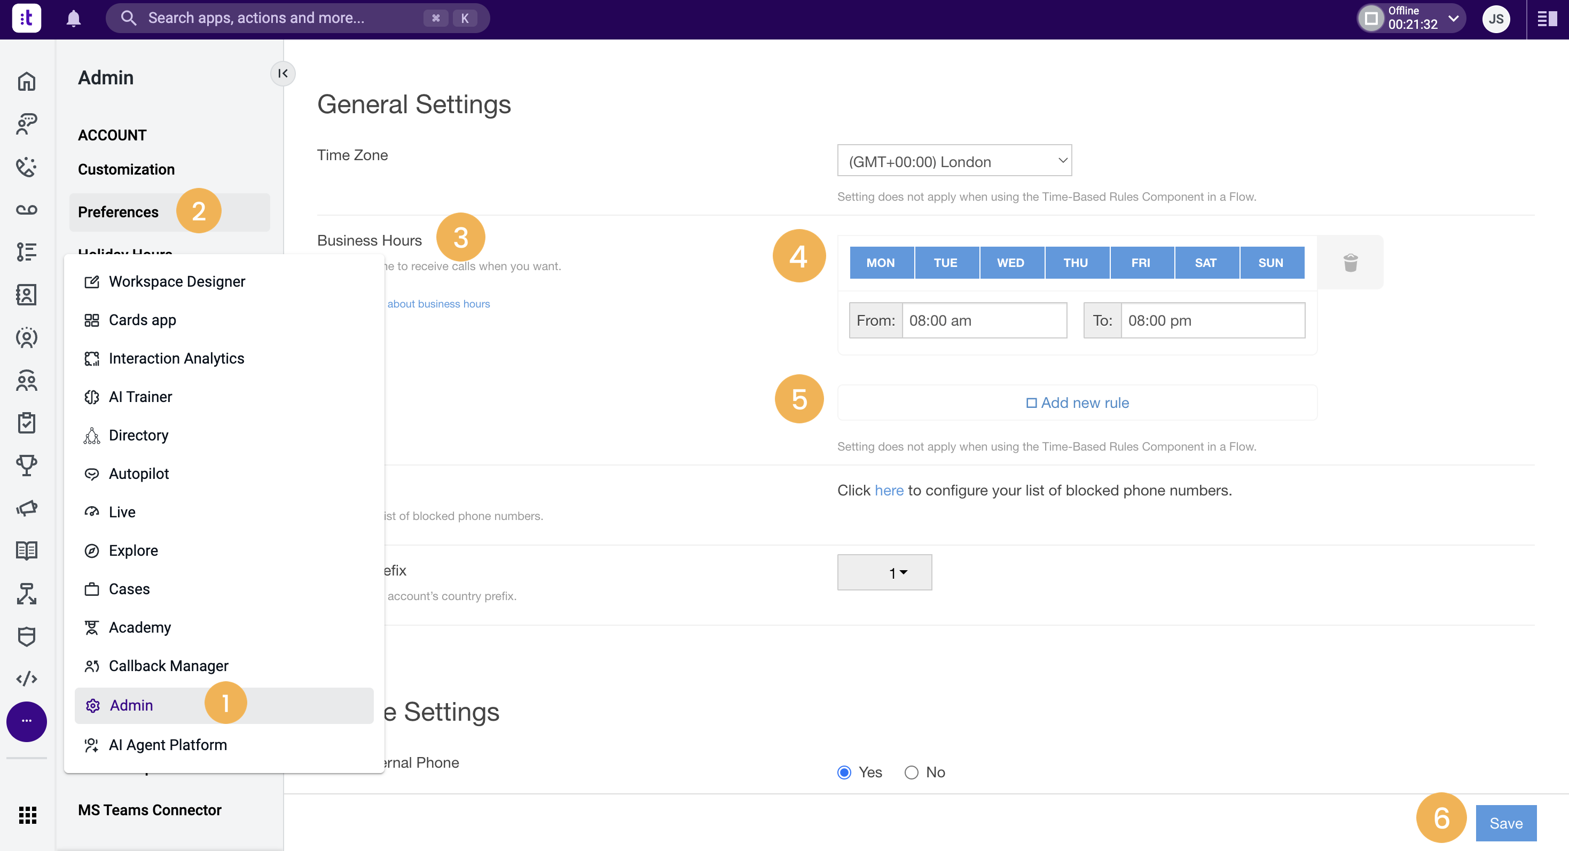Image resolution: width=1569 pixels, height=851 pixels.
Task: Open the apps grid launcher icon
Action: pos(27,815)
